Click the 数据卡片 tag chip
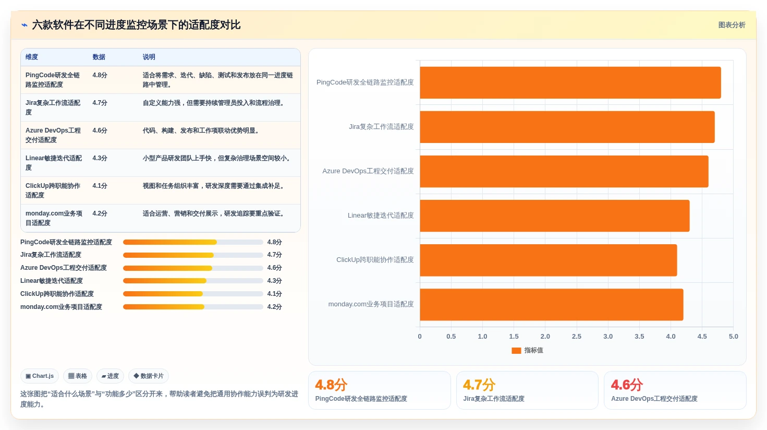 149,376
